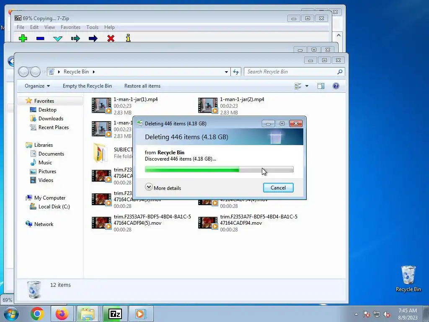Open the Tools menu in 7-Zip
Viewport: 429px width, 322px height.
click(92, 27)
